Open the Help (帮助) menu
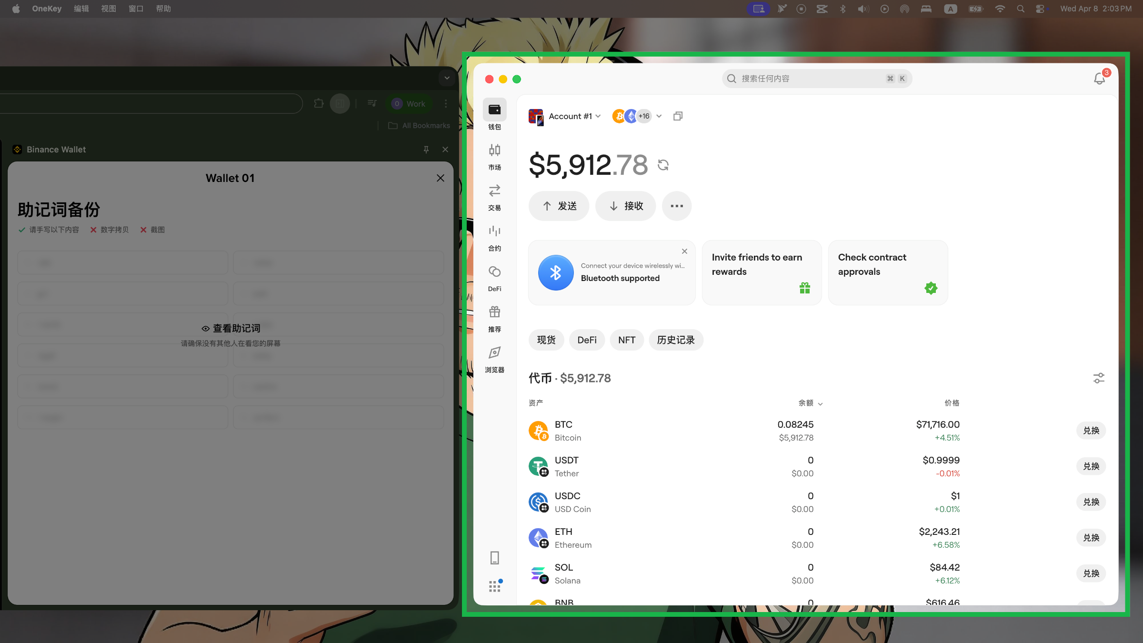Image resolution: width=1143 pixels, height=643 pixels. pos(163,9)
